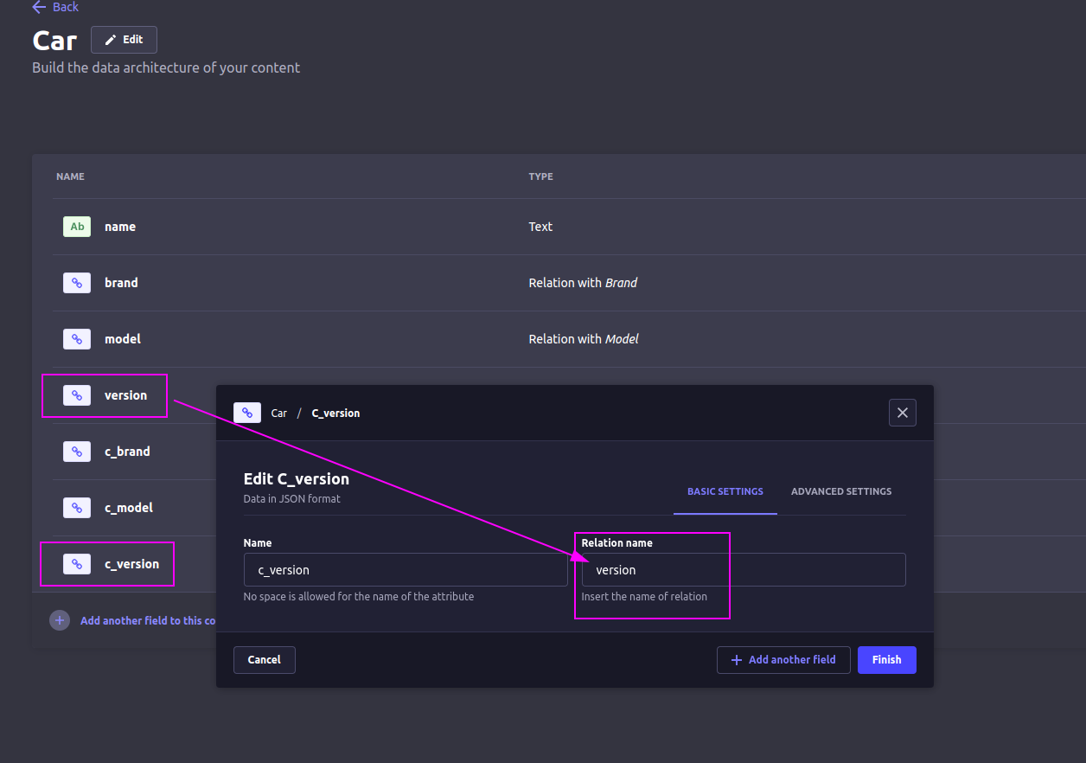The width and height of the screenshot is (1086, 763).
Task: Click the relation icon for c_version field
Action: click(77, 564)
